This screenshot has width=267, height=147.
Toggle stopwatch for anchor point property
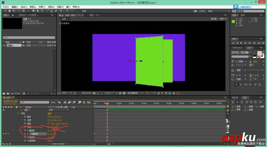(x=25, y=117)
